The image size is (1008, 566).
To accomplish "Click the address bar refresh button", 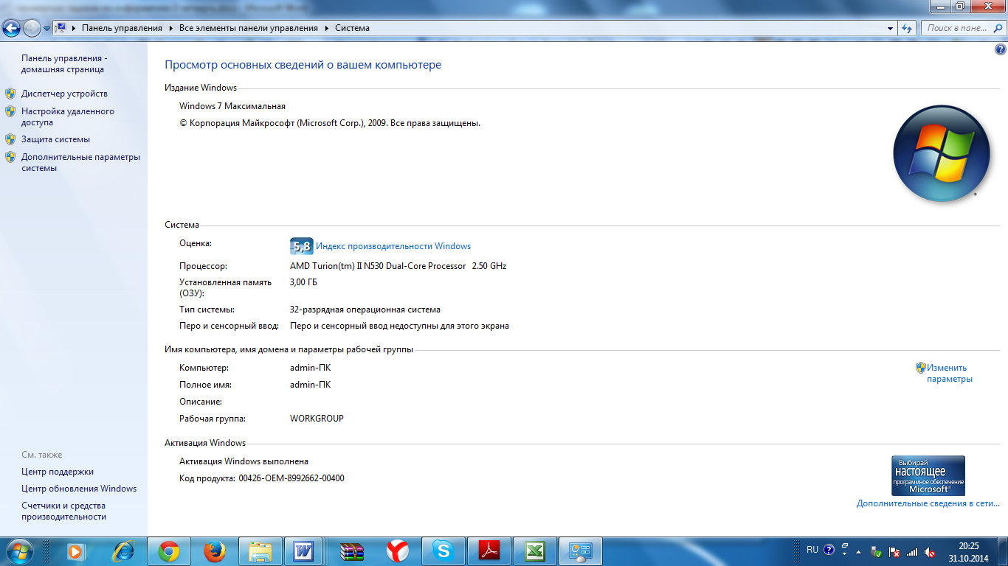I will [x=907, y=28].
